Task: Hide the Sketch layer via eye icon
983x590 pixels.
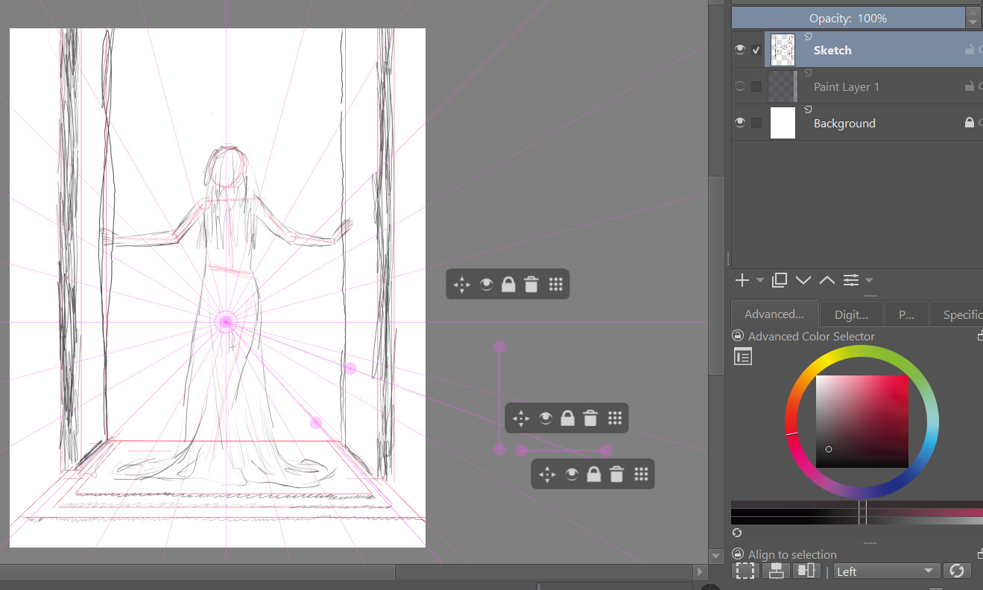Action: click(740, 50)
